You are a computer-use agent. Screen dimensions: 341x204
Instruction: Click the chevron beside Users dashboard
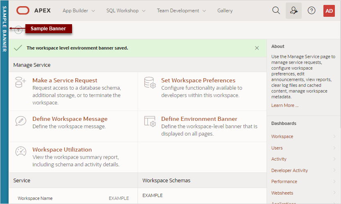pos(334,147)
